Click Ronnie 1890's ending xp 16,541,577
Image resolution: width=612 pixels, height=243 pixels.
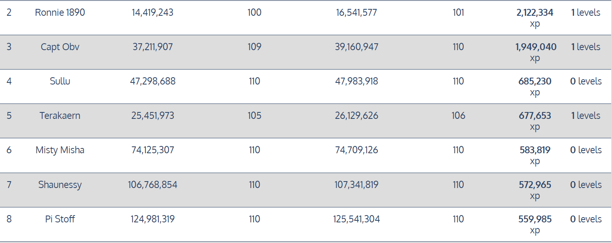point(356,13)
